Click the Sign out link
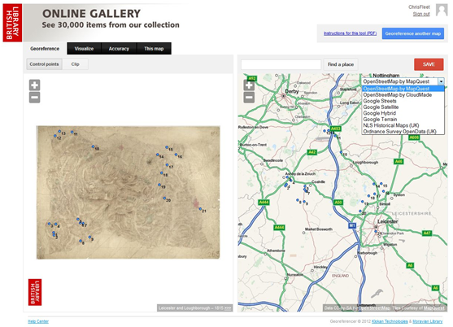Viewport: 453px width, 327px height. 421,14
